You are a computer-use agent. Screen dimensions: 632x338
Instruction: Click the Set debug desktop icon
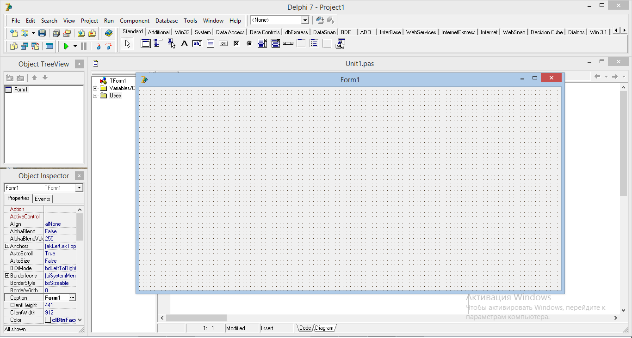pos(330,20)
